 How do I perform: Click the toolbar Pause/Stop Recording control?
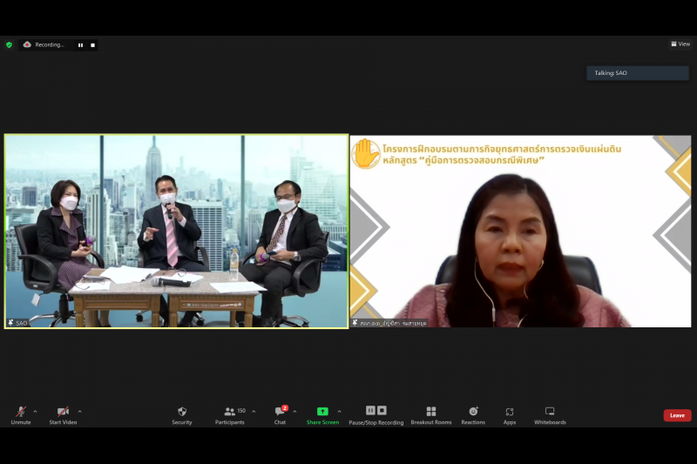[x=376, y=414]
